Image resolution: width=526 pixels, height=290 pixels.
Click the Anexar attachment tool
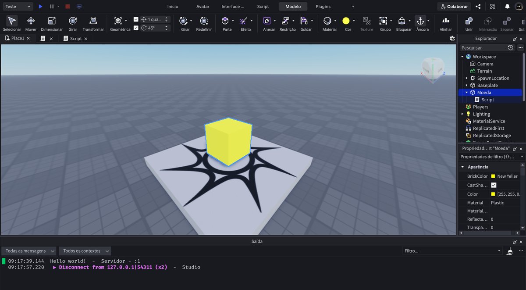point(267,21)
